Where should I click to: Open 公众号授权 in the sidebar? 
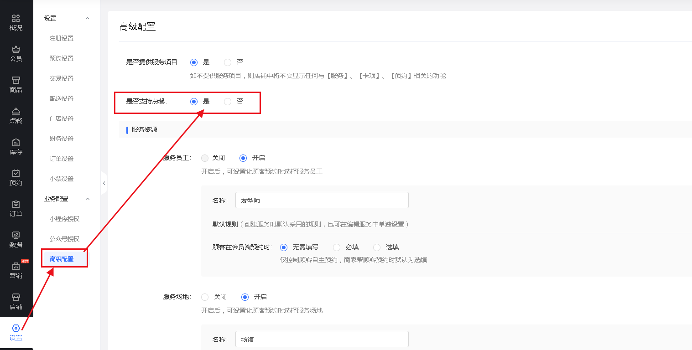[64, 239]
